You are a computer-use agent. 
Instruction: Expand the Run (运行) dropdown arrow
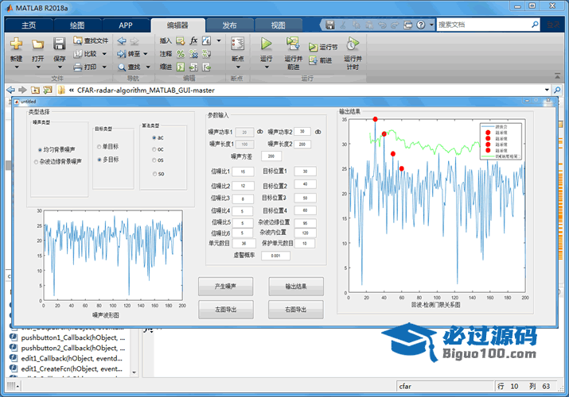pos(267,67)
